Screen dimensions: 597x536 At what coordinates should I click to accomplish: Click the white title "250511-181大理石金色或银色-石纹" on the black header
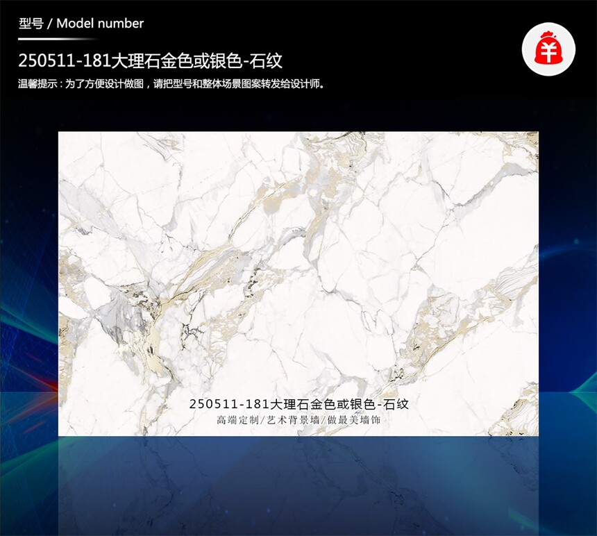(151, 61)
